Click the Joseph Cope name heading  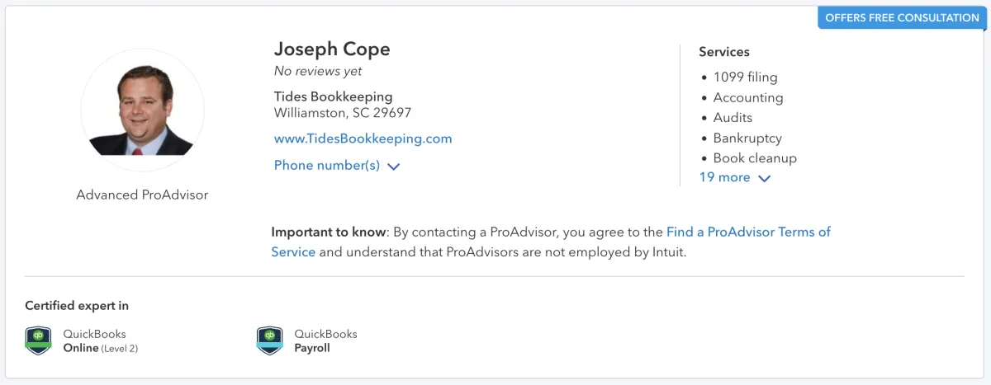click(x=332, y=49)
